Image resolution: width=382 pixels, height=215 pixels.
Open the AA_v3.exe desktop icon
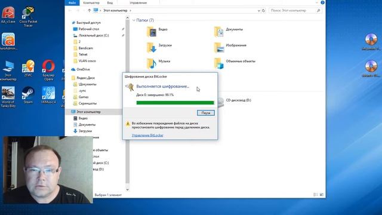(x=8, y=14)
